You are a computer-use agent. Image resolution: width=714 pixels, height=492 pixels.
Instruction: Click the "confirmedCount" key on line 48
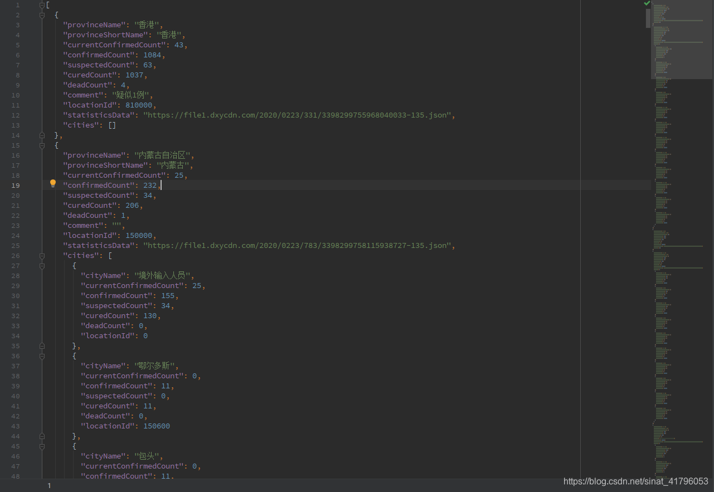click(116, 476)
